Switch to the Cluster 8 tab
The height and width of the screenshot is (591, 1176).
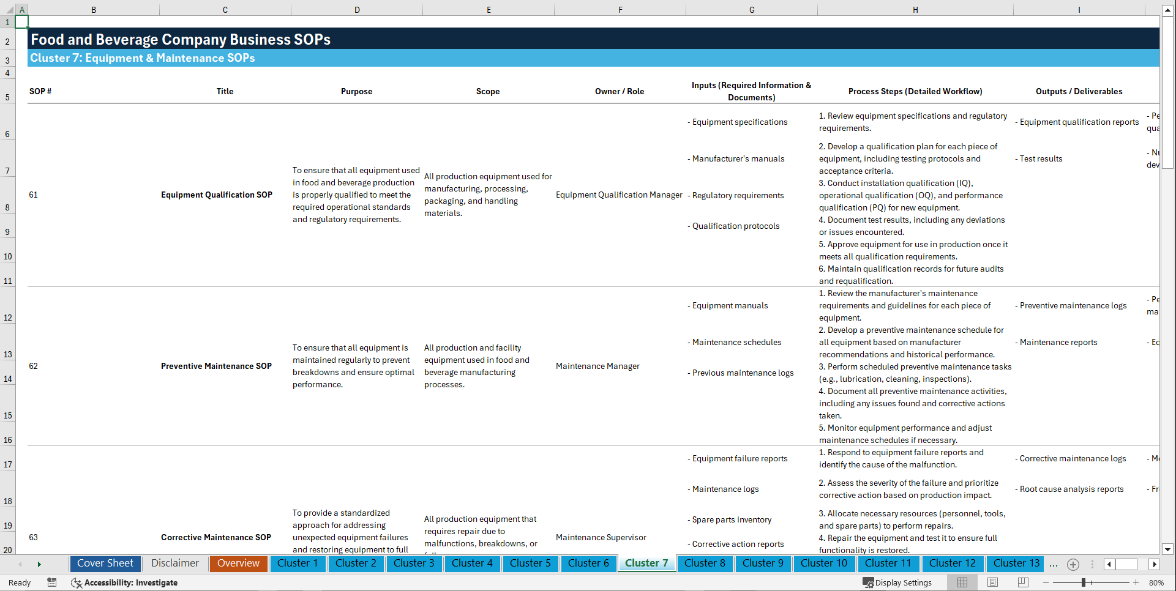pyautogui.click(x=705, y=563)
